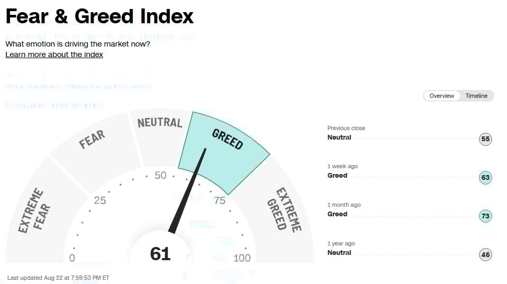Open Learn more about the index link
This screenshot has width=507, height=284.
click(x=54, y=54)
